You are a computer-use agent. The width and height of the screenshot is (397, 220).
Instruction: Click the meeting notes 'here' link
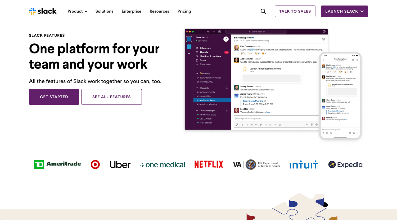(268, 112)
